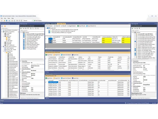158x119 pixels.
Task: Click horizontal scrollbar under Data Source columns
Action: tap(32, 59)
